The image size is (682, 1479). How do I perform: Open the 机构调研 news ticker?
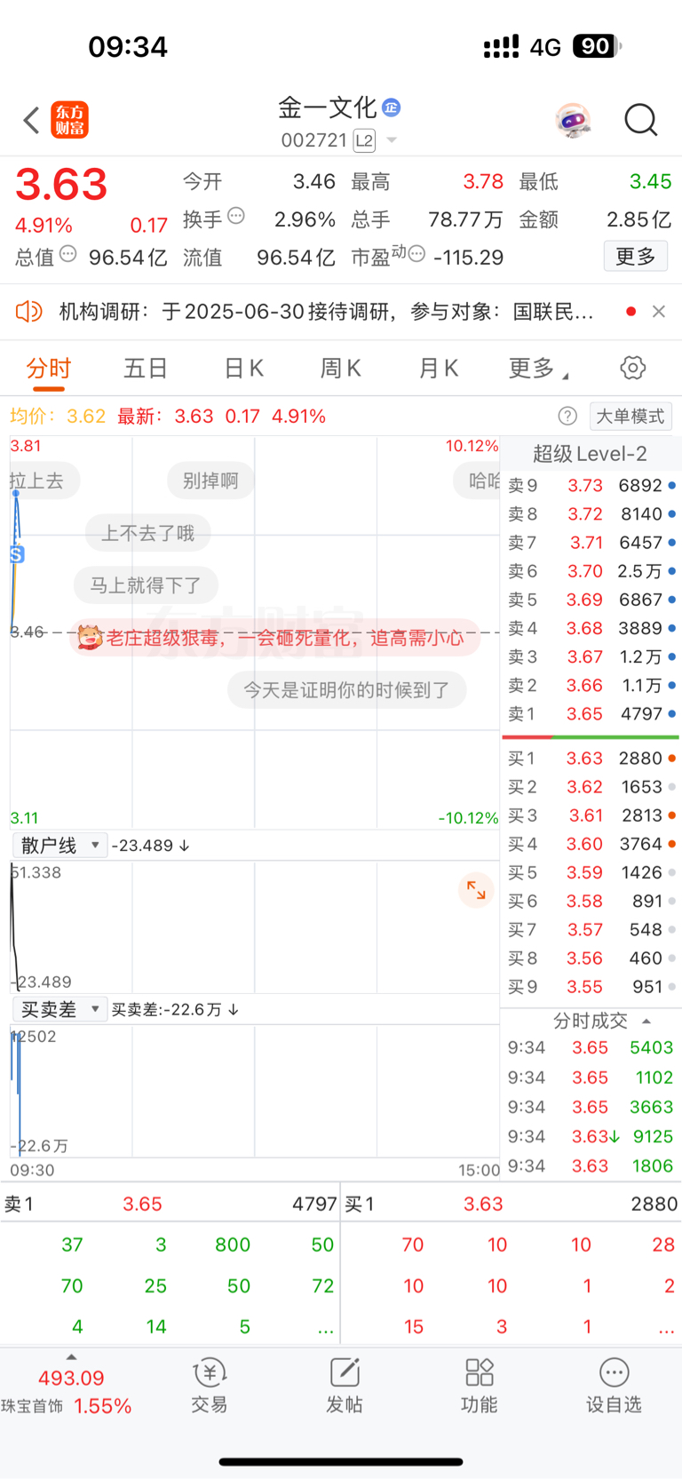[x=326, y=311]
